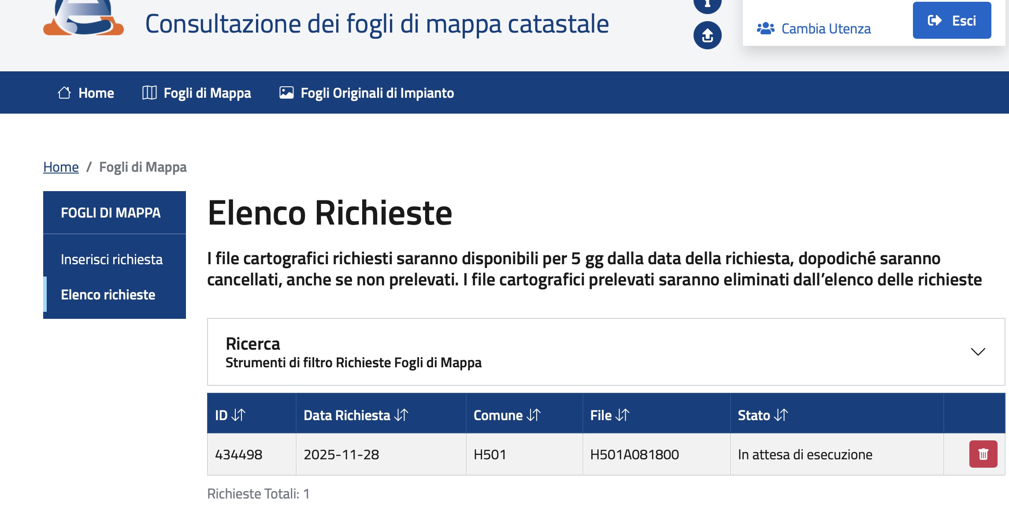Click the circular upload icon below the info icon
Image resolution: width=1009 pixels, height=517 pixels.
point(707,36)
